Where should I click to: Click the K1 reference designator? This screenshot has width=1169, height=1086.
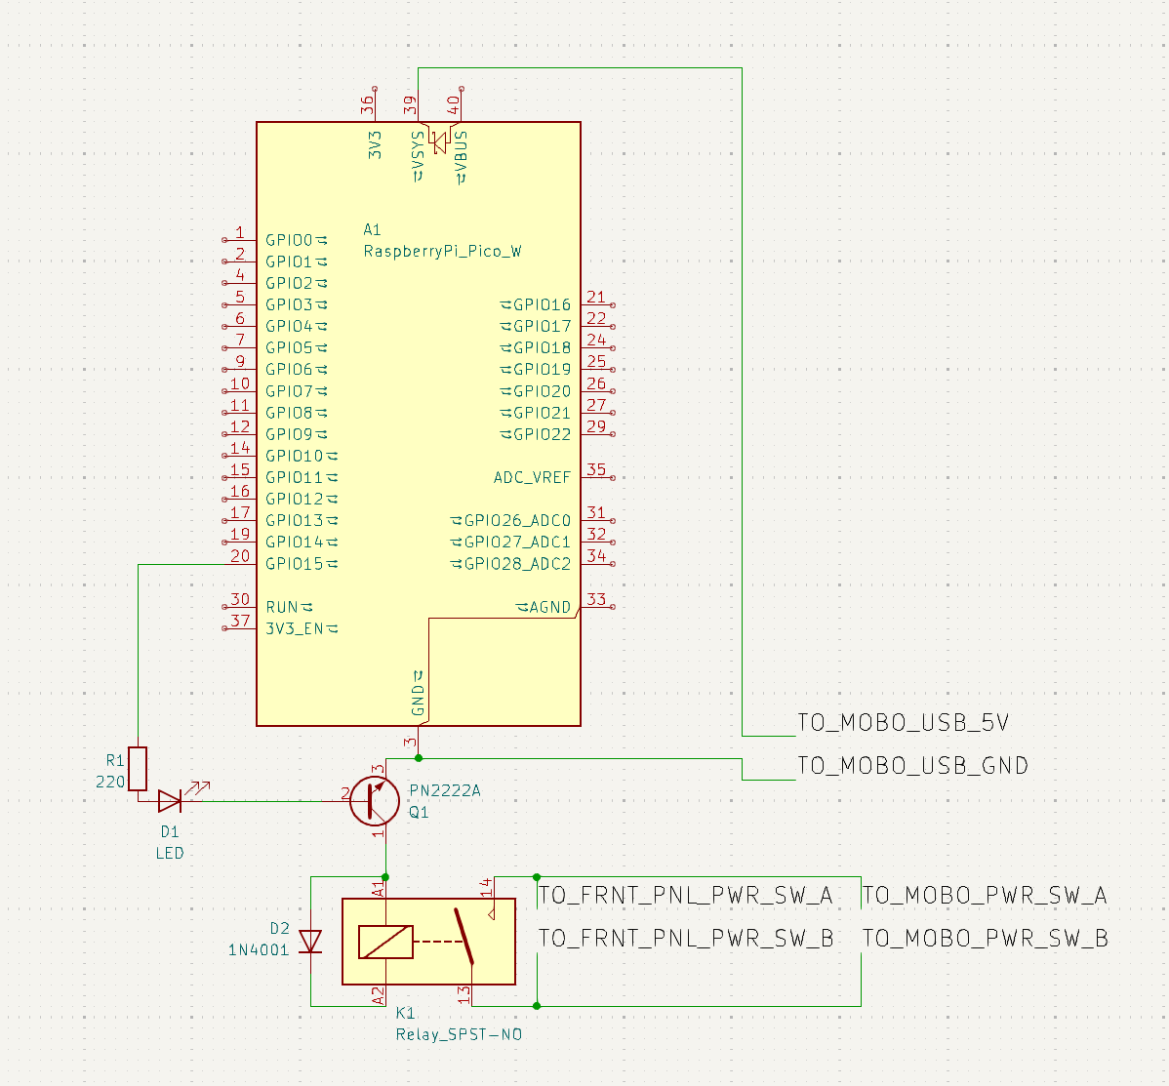pyautogui.click(x=405, y=1013)
